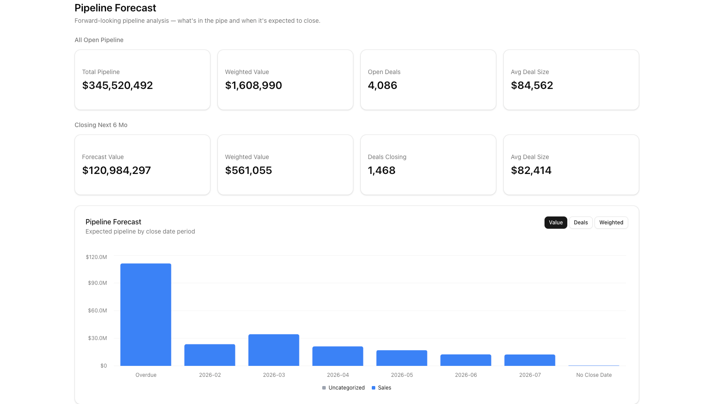Select the 2026-07 chart bar
This screenshot has height=404, width=719.
click(530, 360)
